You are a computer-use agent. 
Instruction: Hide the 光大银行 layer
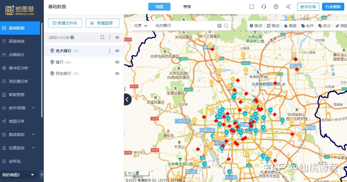pyautogui.click(x=117, y=51)
